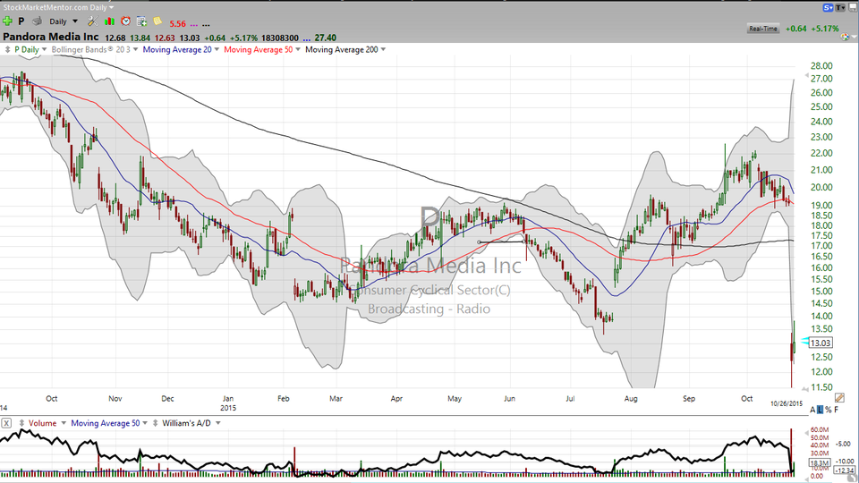Click the 13.03 current price label
The height and width of the screenshot is (483, 859).
click(x=821, y=343)
